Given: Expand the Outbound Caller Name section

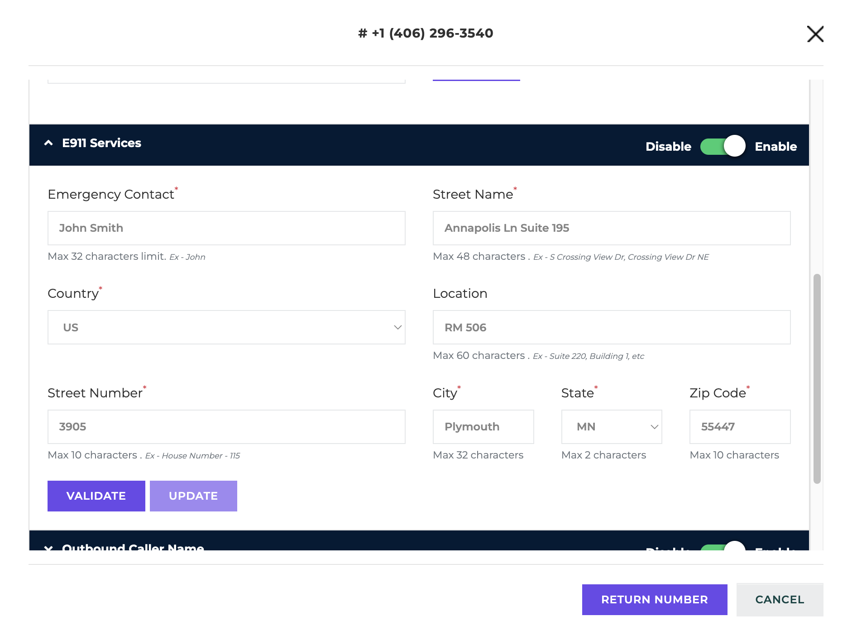Looking at the screenshot, I should [x=48, y=548].
